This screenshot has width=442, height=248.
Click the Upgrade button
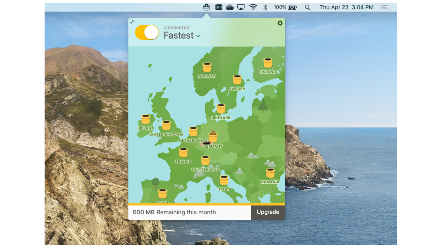click(x=268, y=212)
